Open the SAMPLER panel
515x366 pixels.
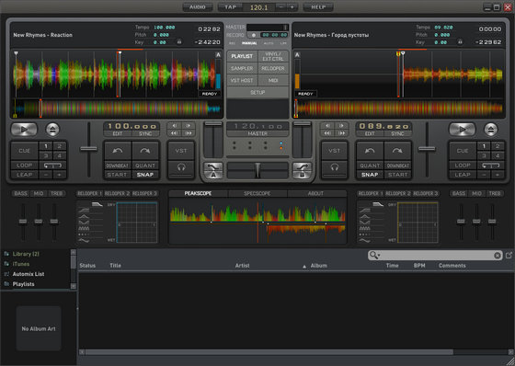pos(242,68)
